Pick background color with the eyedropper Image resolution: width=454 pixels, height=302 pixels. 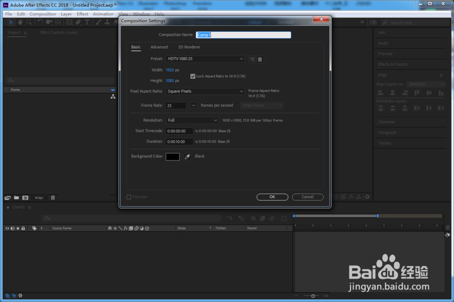coord(188,157)
